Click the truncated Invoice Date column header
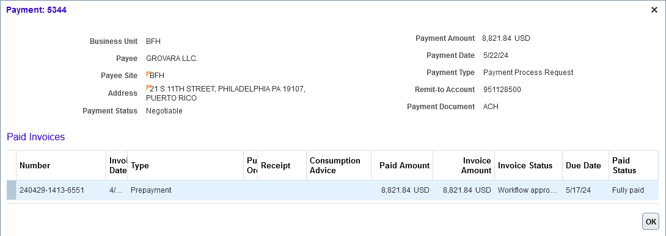Image resolution: width=666 pixels, height=236 pixels. (118, 166)
